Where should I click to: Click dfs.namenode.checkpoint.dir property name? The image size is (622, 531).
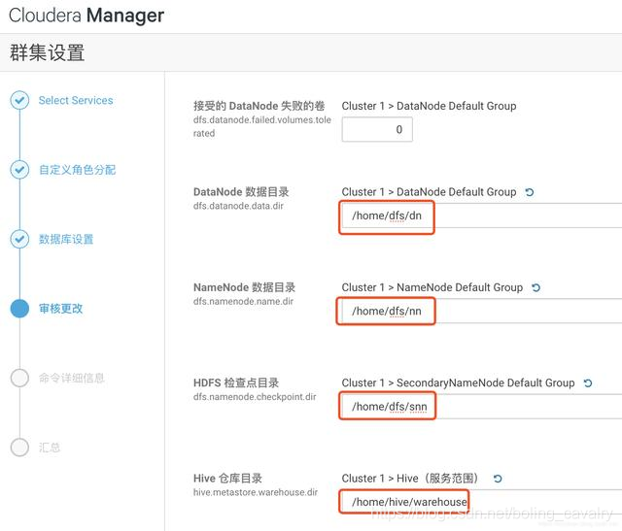(x=255, y=397)
